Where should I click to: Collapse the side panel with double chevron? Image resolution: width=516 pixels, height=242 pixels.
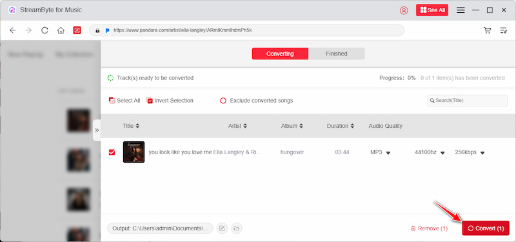click(97, 130)
